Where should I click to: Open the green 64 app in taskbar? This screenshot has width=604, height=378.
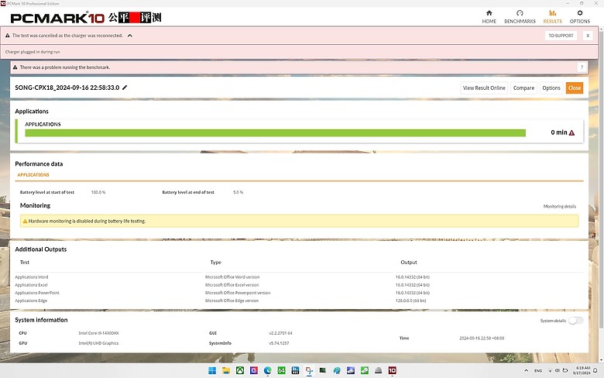(x=281, y=371)
